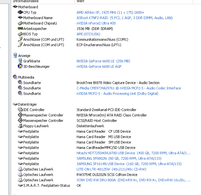Viewport: 201px width, 195px height.
Task: Open the AMD Athlon XP 2600+ link
Action: coord(111,12)
